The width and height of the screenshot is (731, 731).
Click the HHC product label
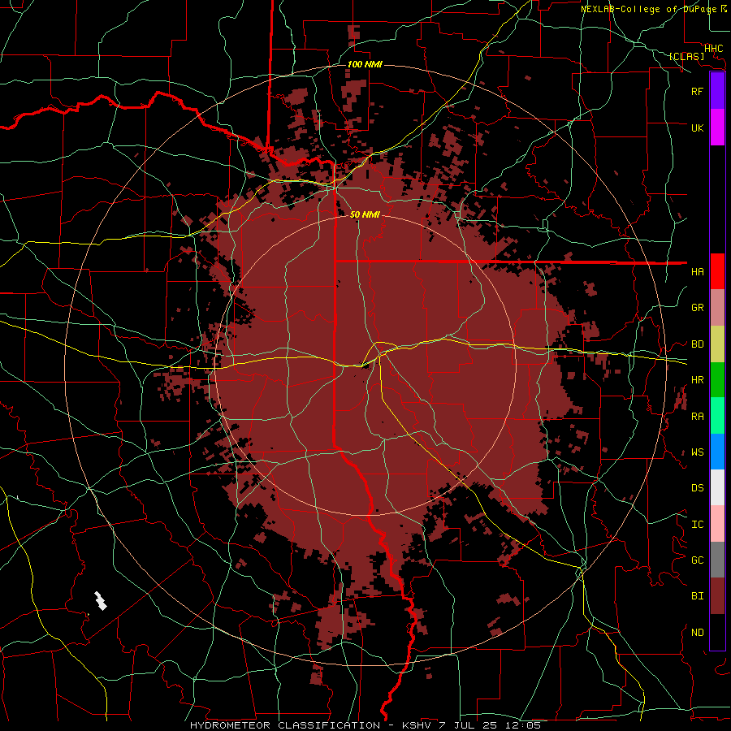[x=714, y=49]
